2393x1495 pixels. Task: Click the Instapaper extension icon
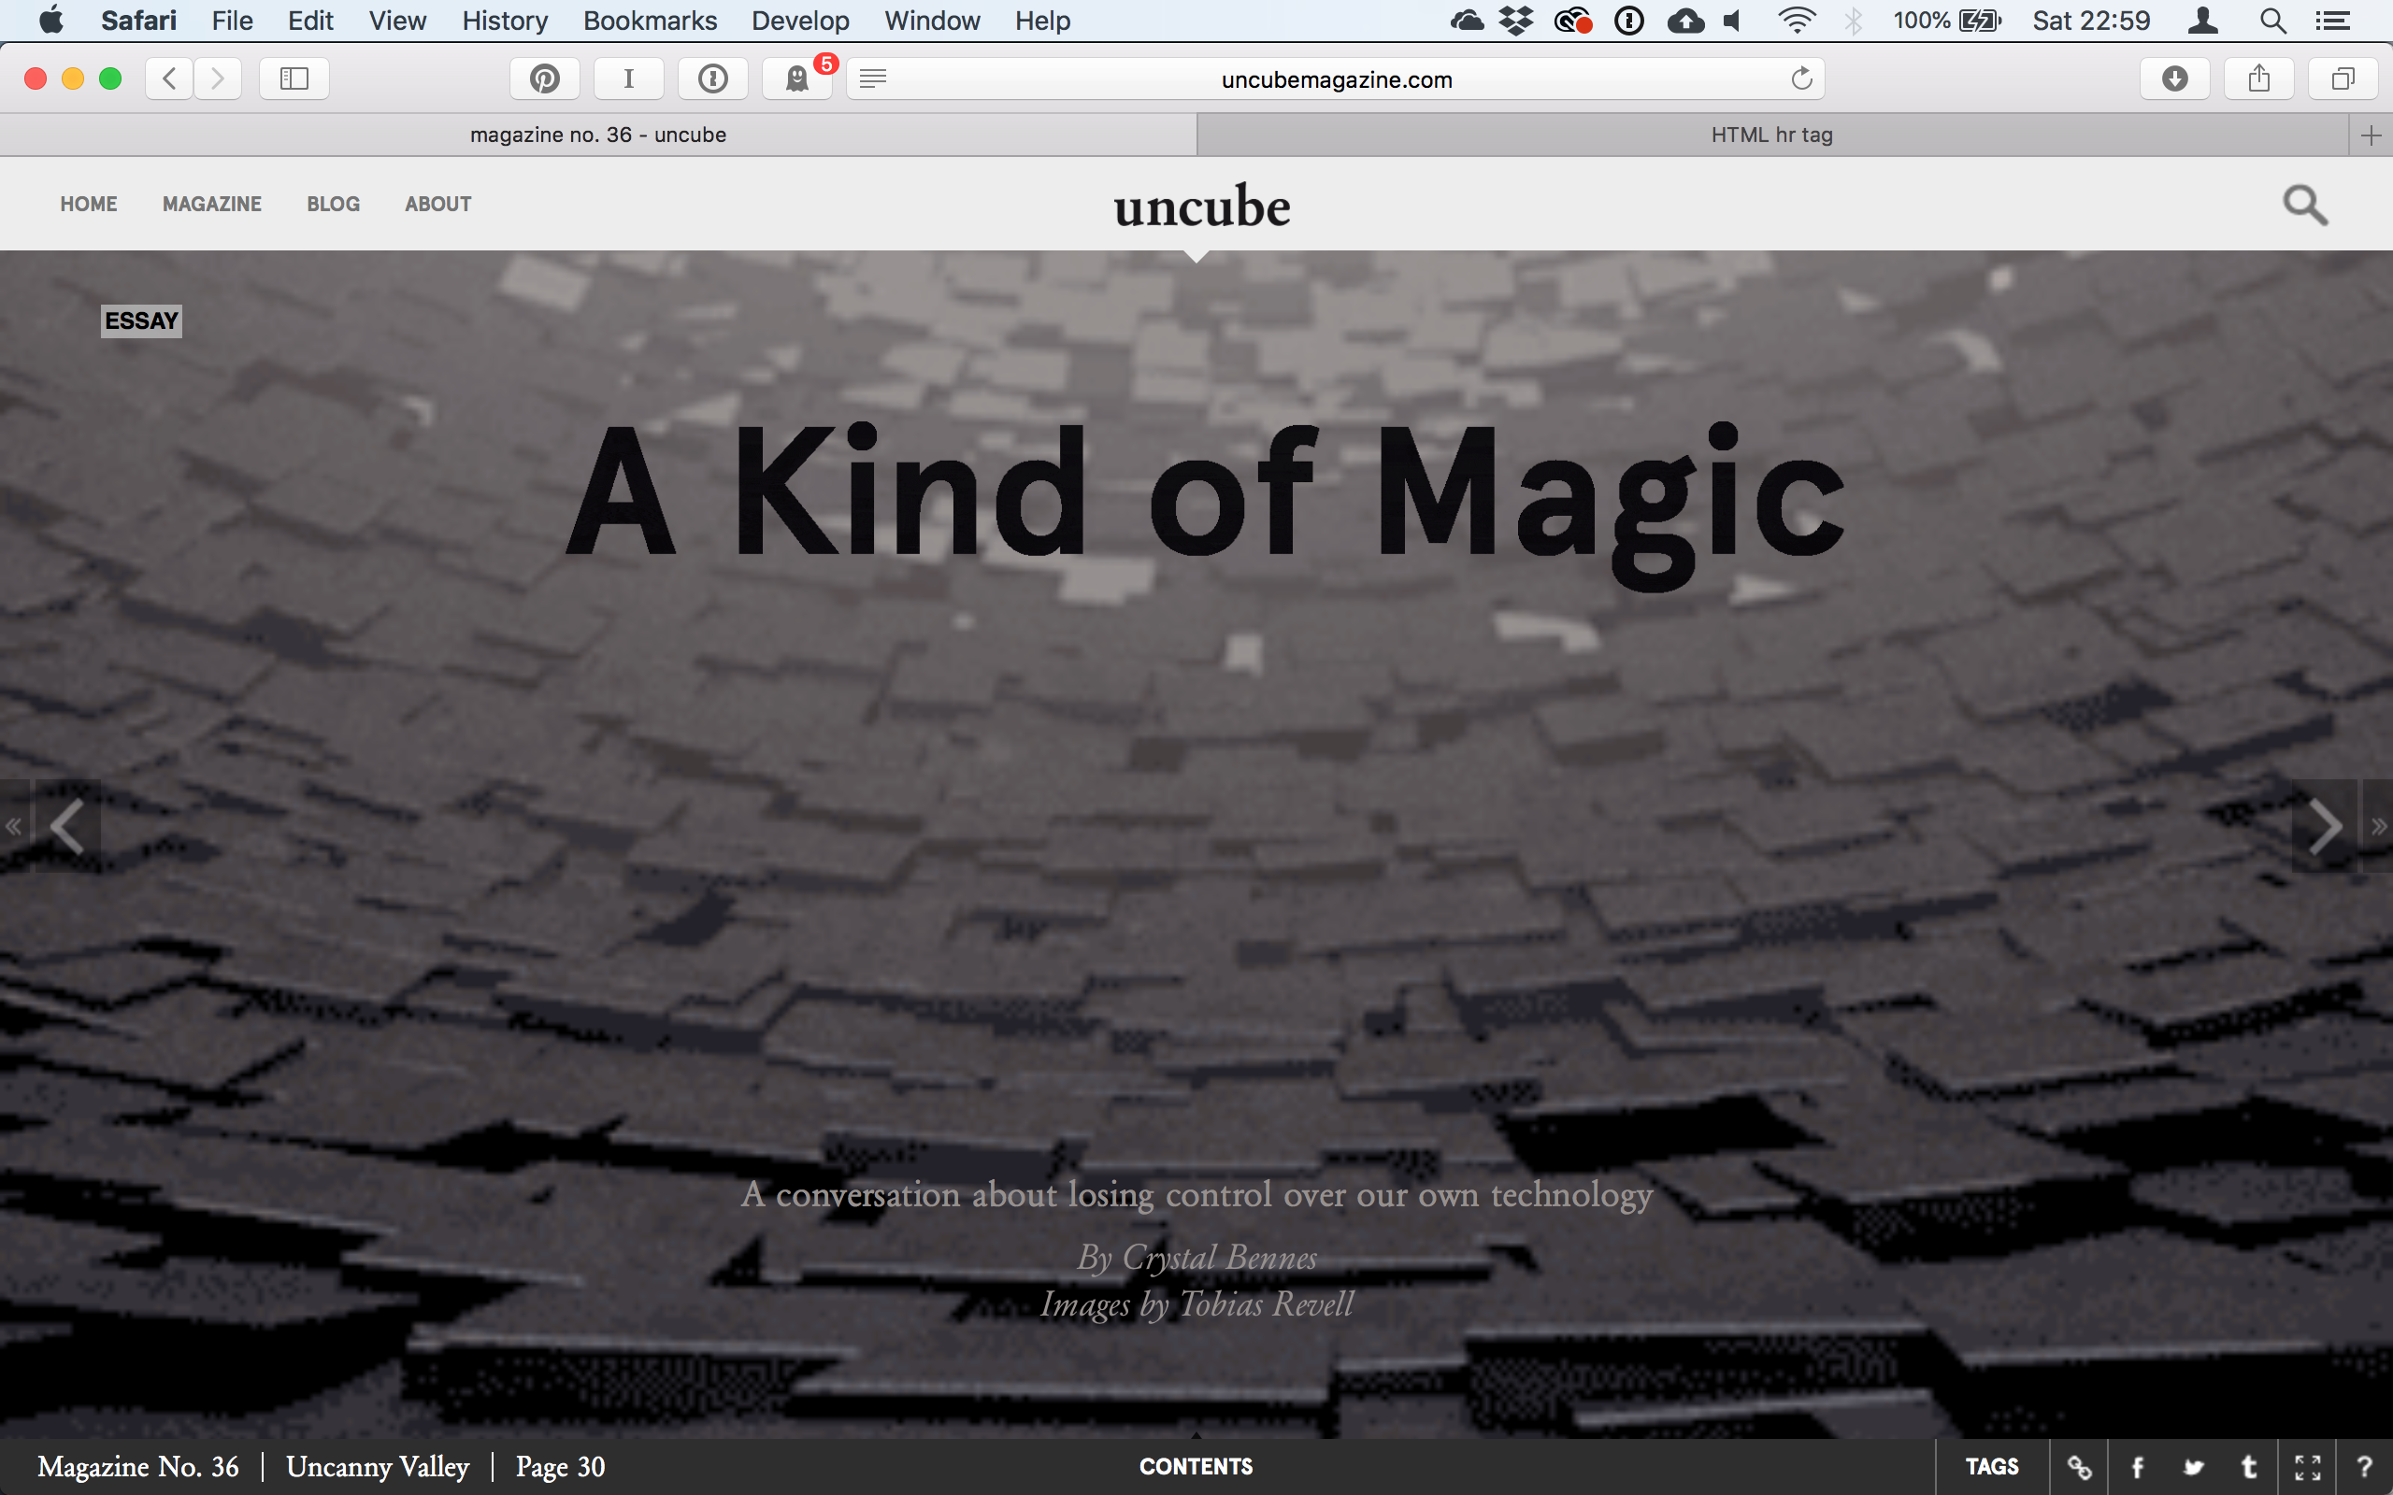629,78
